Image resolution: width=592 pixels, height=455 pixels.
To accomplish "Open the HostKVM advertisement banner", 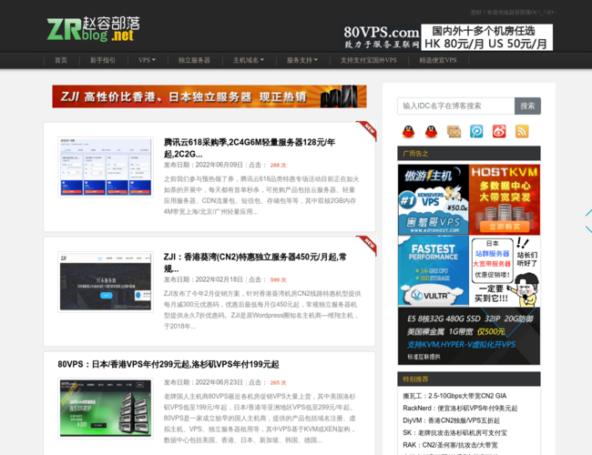I will click(504, 198).
